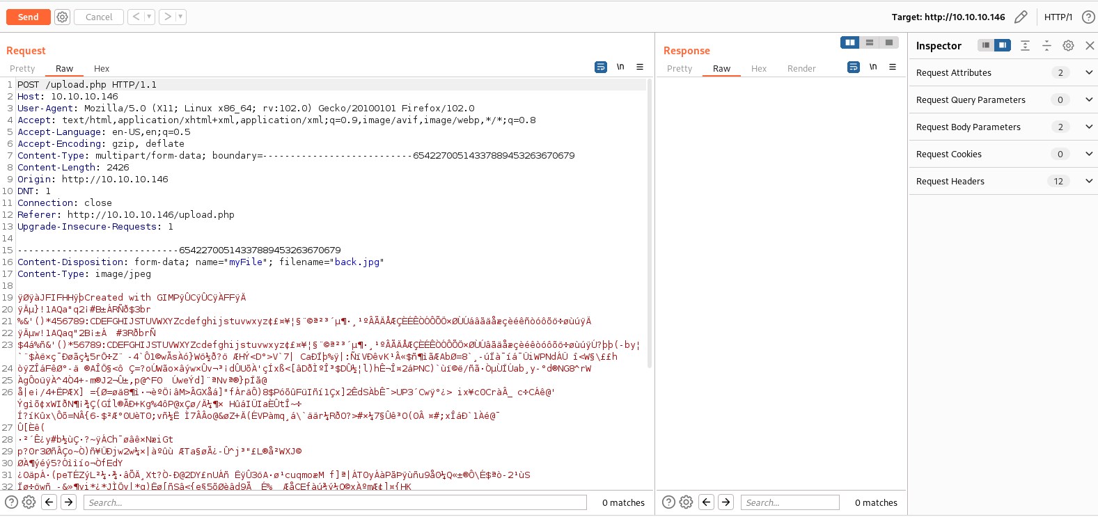The height and width of the screenshot is (517, 1098).
Task: Edit the target with the pencil icon
Action: [1021, 17]
